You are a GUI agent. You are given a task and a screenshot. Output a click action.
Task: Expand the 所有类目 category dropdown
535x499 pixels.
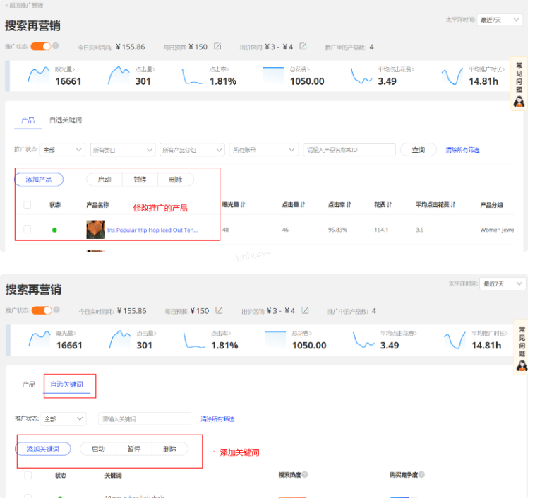[122, 150]
